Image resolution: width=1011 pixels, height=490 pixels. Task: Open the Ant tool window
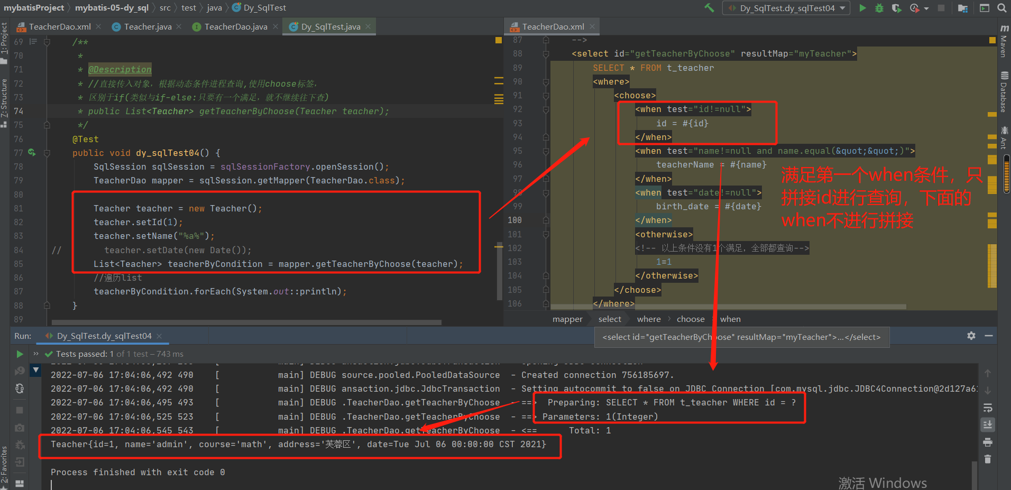click(1004, 137)
